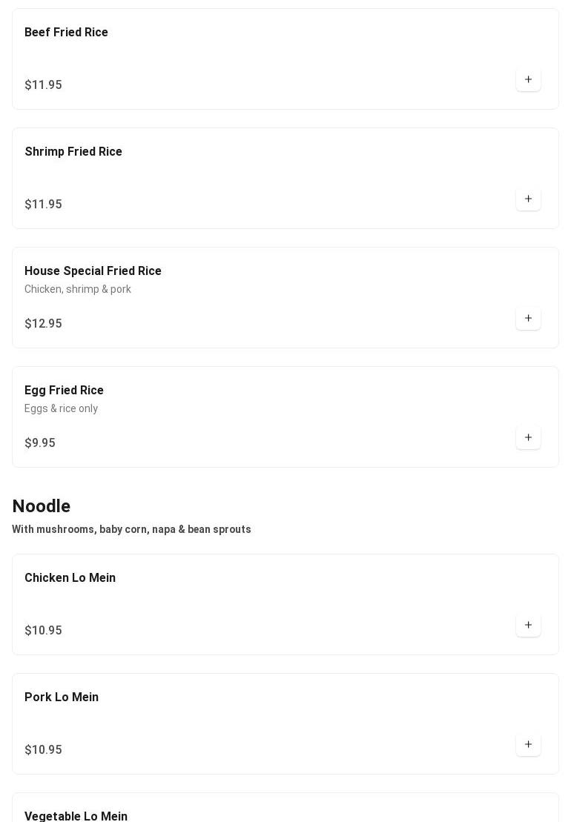571x822 pixels.
Task: Click 'Eggs & rice only' description
Action: tap(61, 408)
